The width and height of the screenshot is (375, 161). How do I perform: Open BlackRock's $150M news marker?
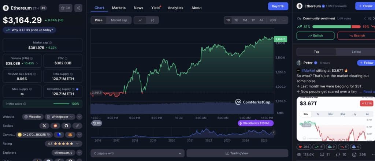(256, 123)
